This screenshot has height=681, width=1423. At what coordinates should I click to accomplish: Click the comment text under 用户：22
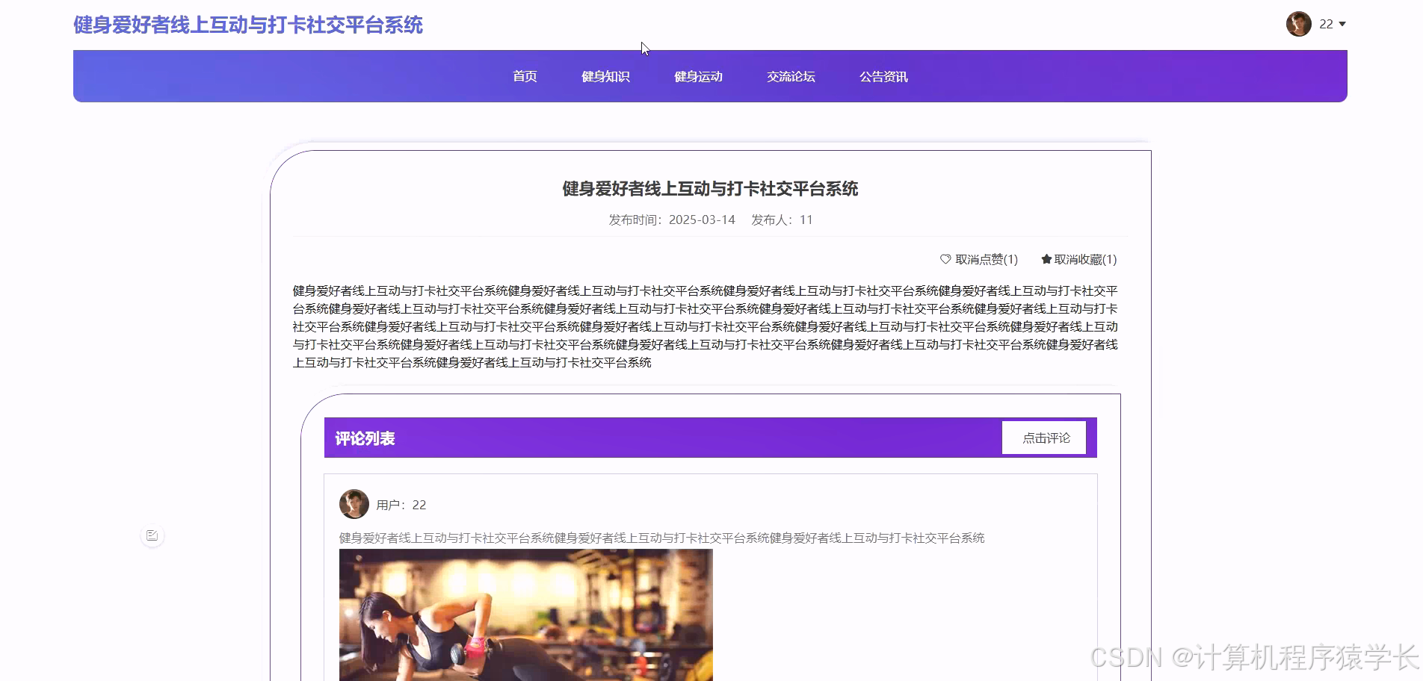click(661, 538)
